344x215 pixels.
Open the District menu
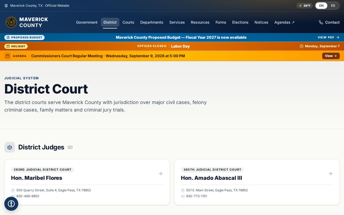click(x=110, y=22)
